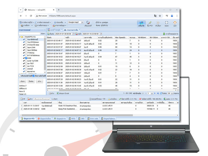This screenshot has height=156, width=208.
Task: Collapse the vehicle list panel
Action: pyautogui.click(x=44, y=30)
